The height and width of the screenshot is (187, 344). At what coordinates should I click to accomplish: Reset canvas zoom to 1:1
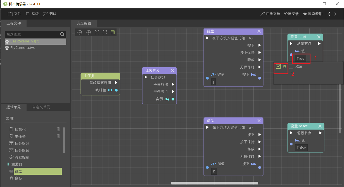[x=97, y=32]
